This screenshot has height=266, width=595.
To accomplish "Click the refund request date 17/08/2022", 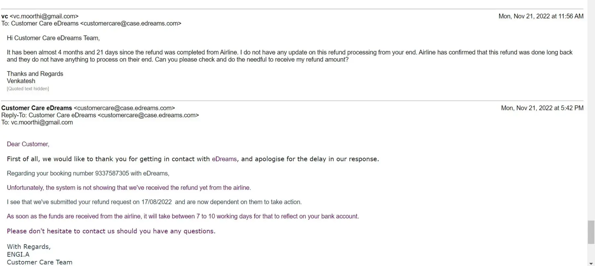I will click(156, 202).
